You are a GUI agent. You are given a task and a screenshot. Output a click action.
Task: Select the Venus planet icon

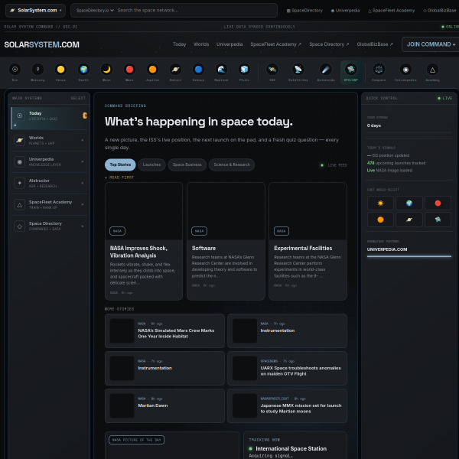click(60, 72)
